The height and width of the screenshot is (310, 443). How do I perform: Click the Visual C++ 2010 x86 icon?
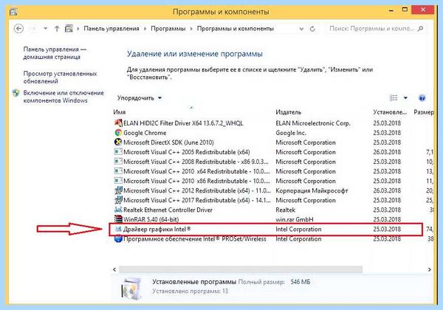click(118, 181)
